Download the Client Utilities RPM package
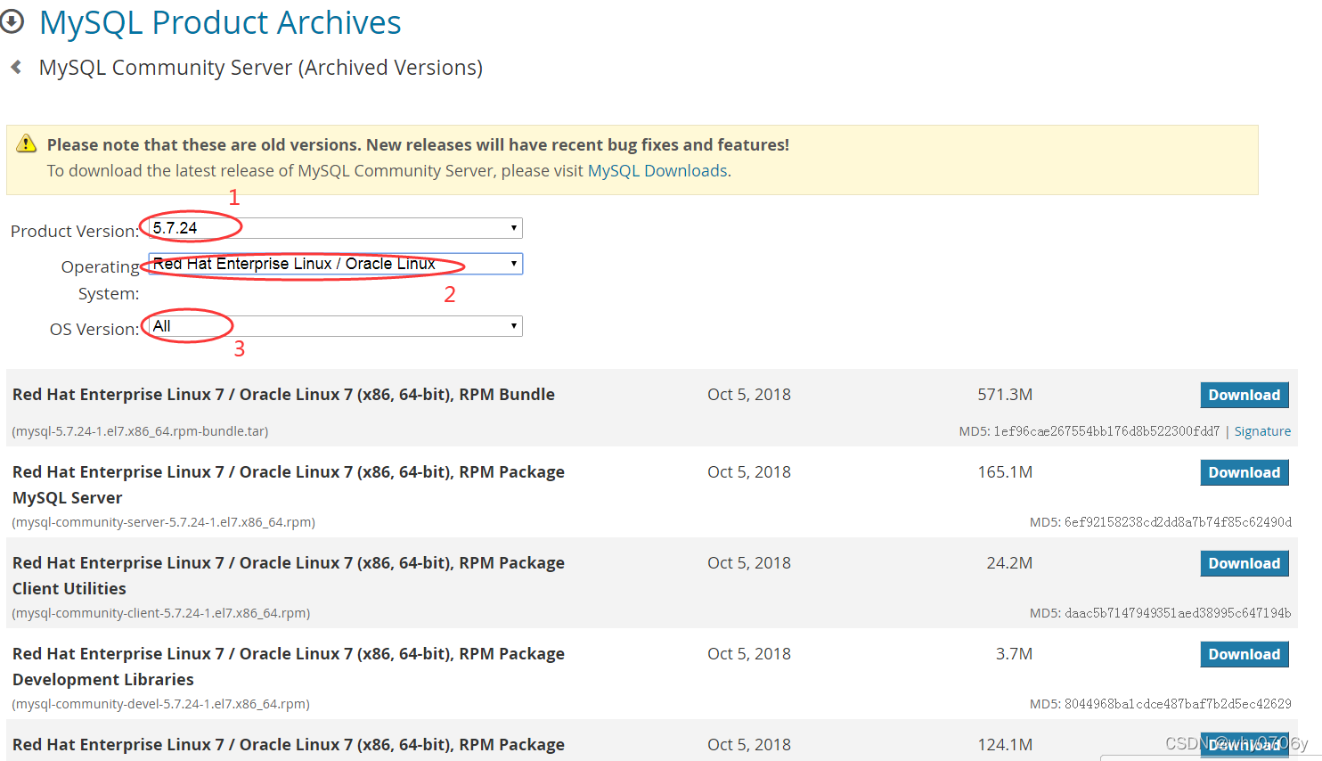Screen dimensions: 1322x761 1244,563
